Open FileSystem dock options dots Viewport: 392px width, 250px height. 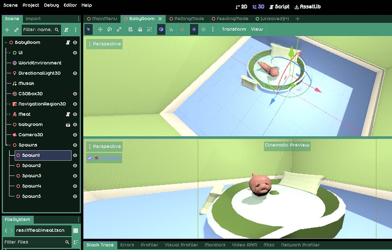pyautogui.click(x=78, y=219)
